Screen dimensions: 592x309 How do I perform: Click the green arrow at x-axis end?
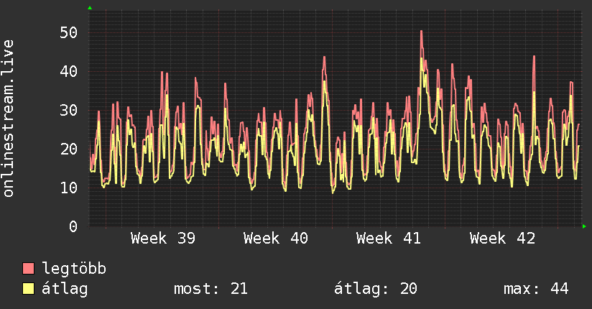pos(584,226)
